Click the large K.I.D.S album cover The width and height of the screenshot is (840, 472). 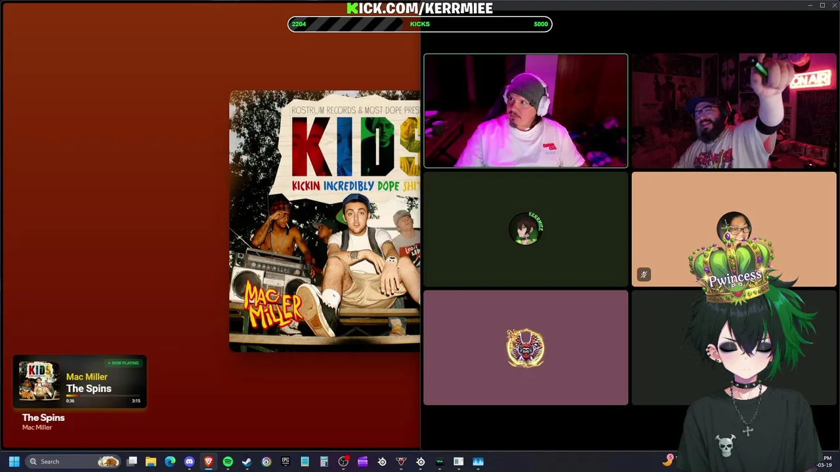click(325, 221)
